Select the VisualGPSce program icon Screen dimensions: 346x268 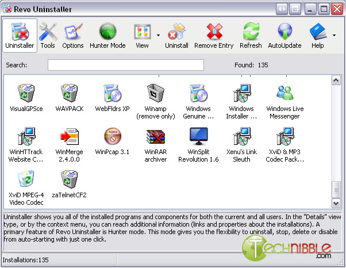coord(26,93)
